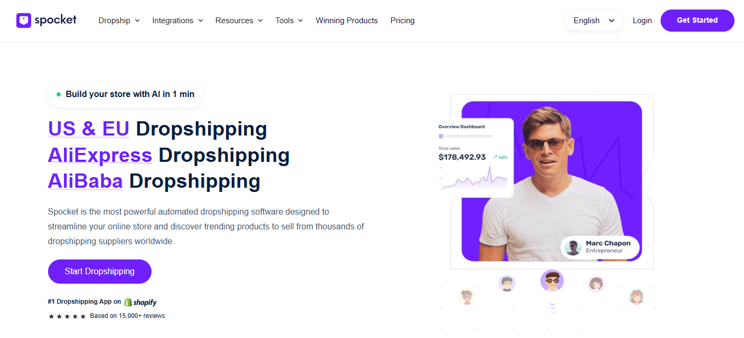Image resolution: width=744 pixels, height=338 pixels.
Task: Click the Start Dropshipping button
Action: point(100,272)
